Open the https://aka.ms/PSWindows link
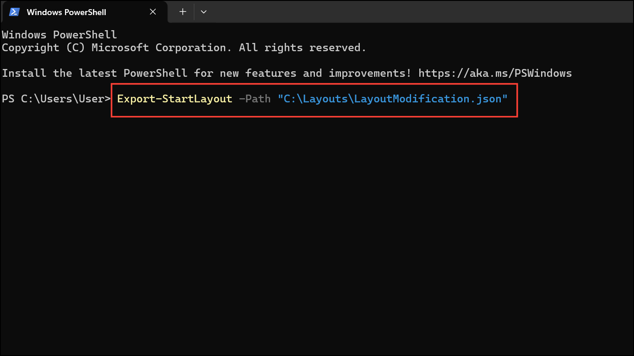Screen dimensions: 634x356 click(x=495, y=73)
